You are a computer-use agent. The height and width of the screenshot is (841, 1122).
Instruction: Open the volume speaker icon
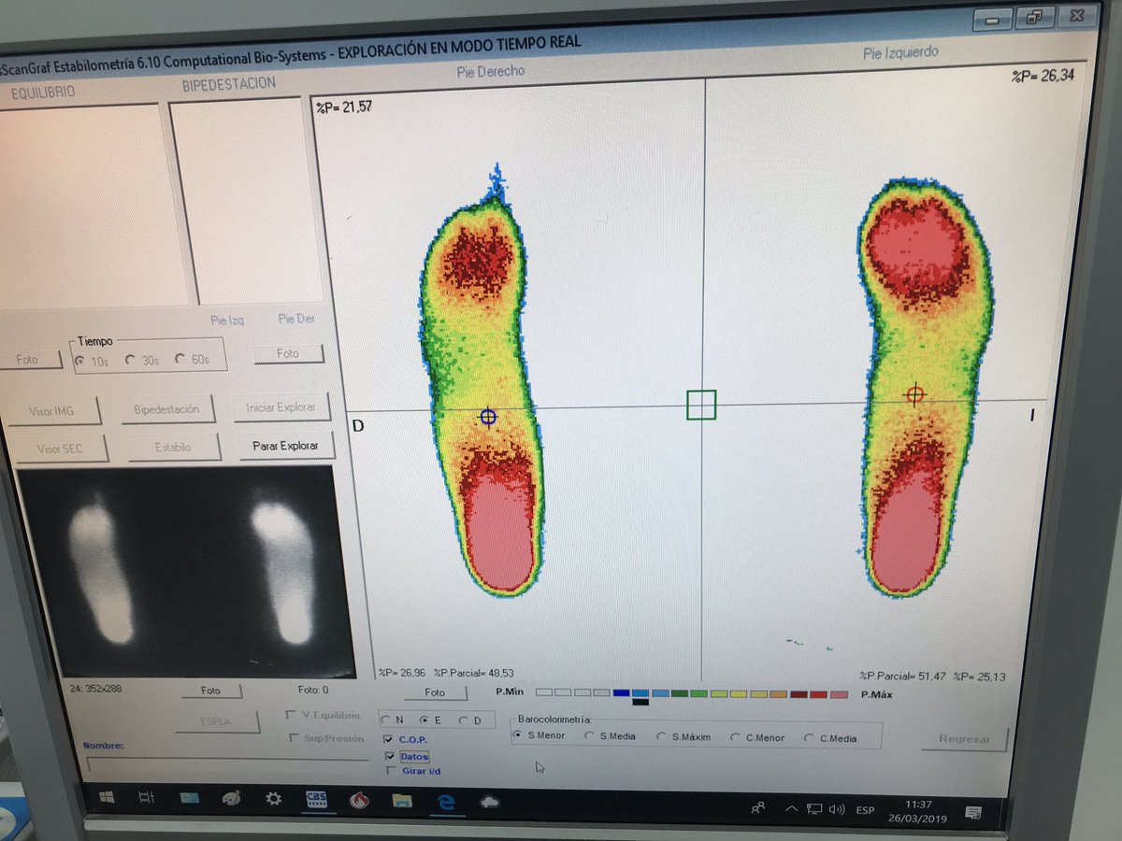point(837,809)
